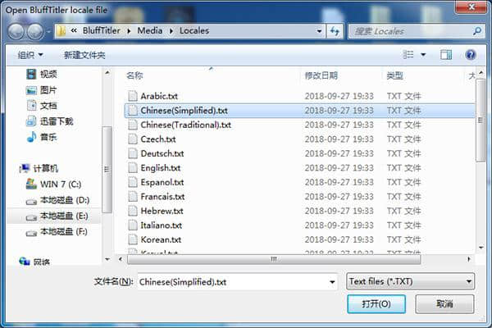Expand the view options dropdown arrow
This screenshot has height=328, width=492.
pos(423,55)
